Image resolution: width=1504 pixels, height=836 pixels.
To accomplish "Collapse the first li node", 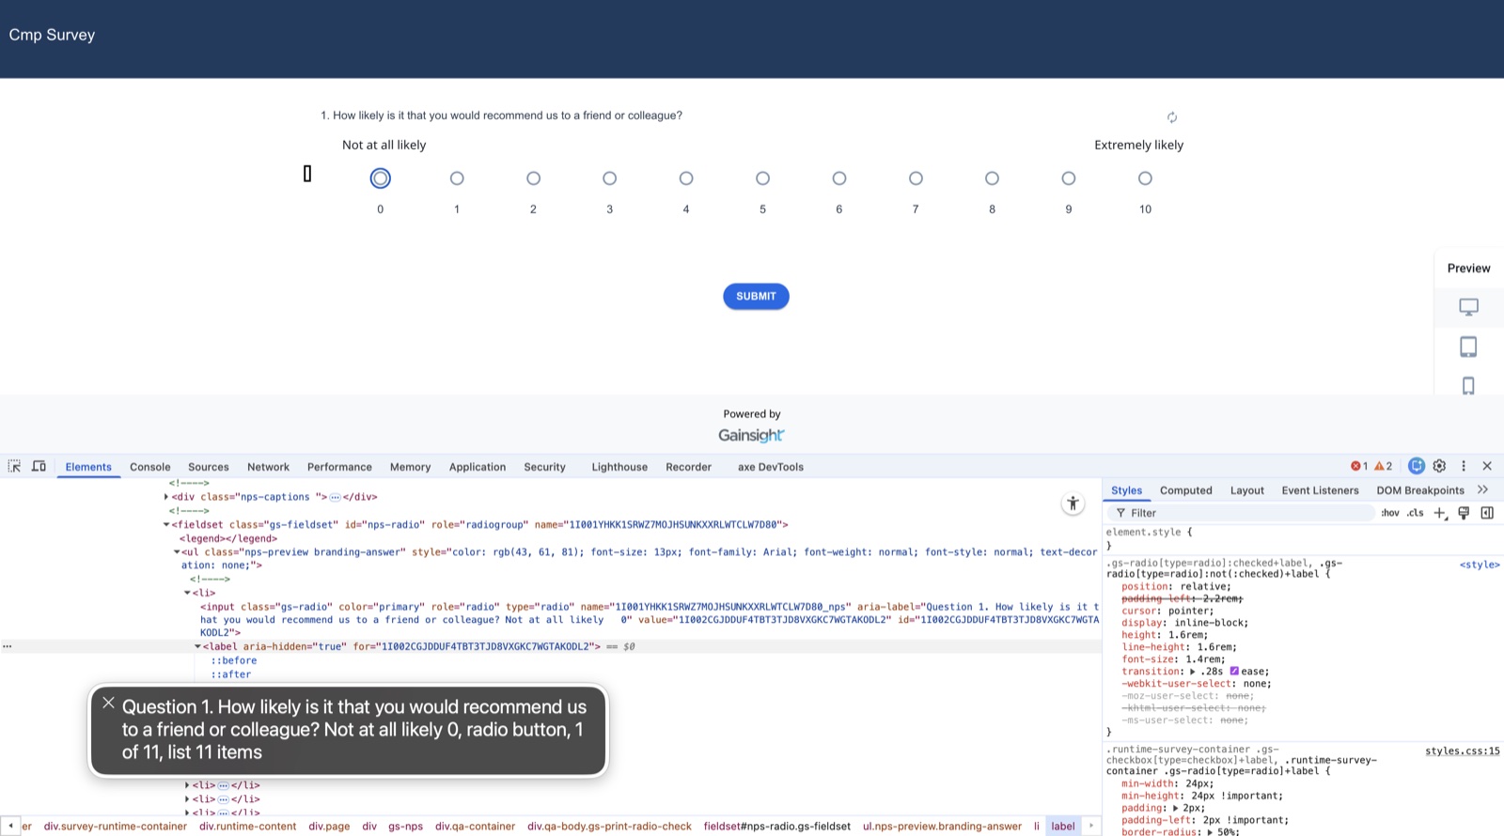I will (x=187, y=593).
